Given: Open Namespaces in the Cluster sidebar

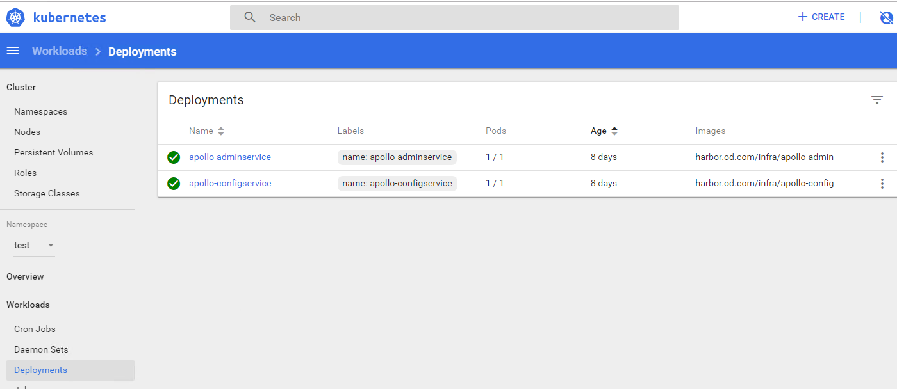Looking at the screenshot, I should pyautogui.click(x=40, y=111).
